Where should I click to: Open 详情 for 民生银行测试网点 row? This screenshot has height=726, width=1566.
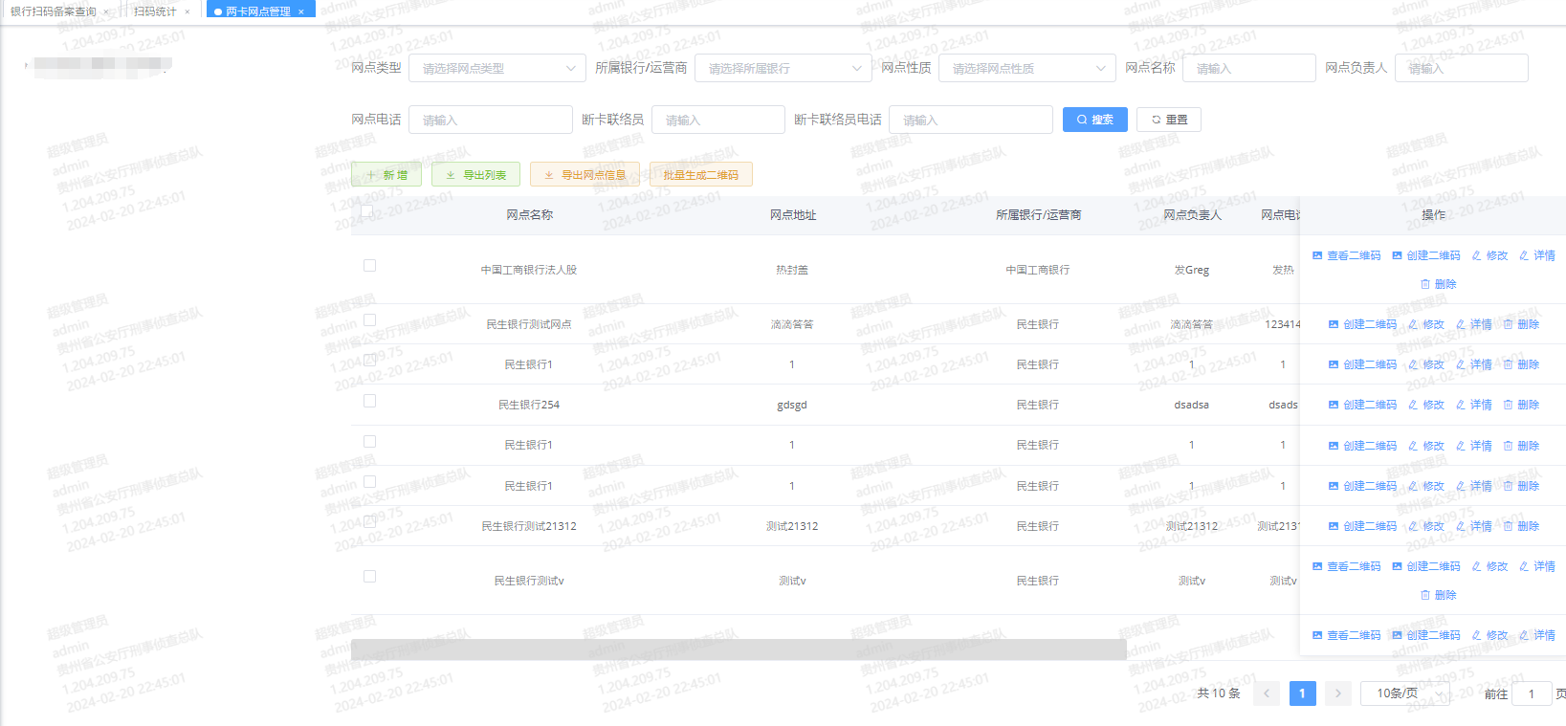[x=1474, y=324]
